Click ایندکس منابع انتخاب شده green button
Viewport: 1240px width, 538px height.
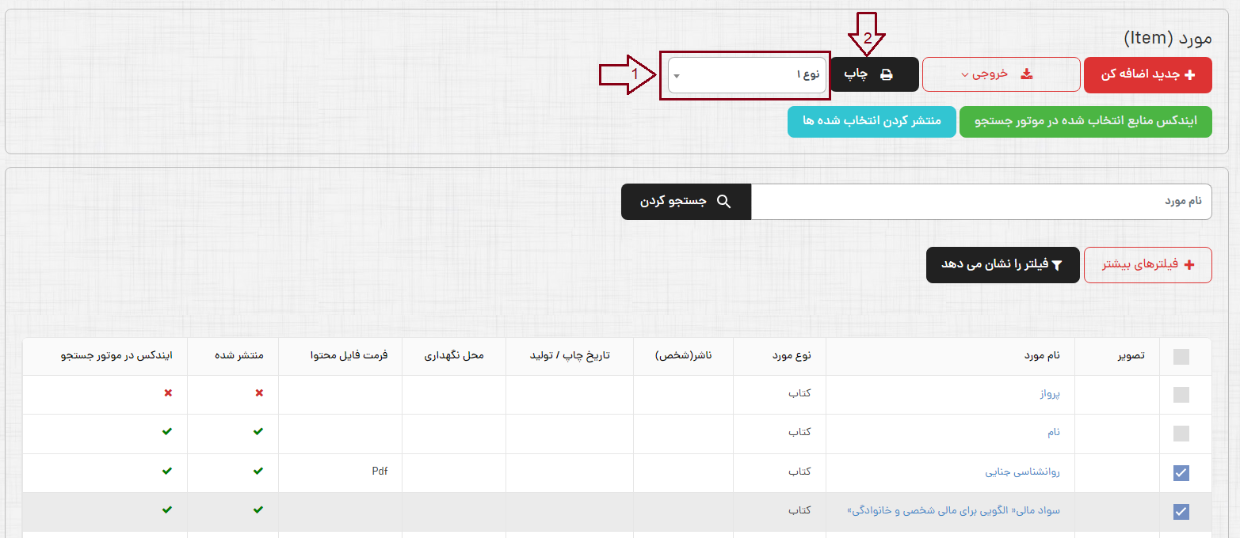tap(1085, 122)
